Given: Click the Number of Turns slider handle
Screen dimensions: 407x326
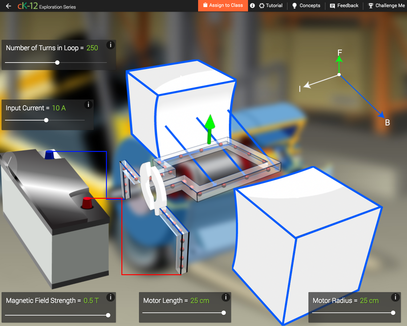Looking at the screenshot, I should [x=57, y=62].
